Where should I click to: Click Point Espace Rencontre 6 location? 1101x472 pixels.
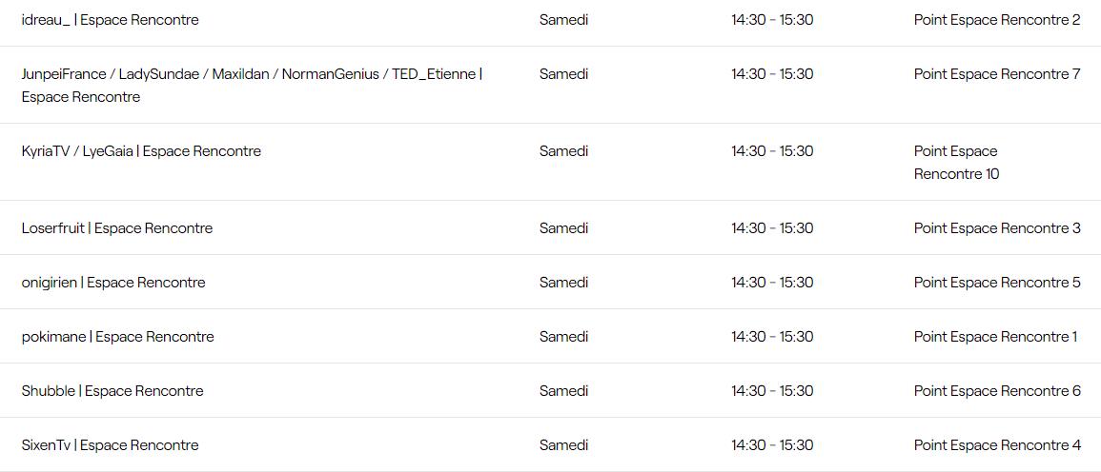[996, 391]
